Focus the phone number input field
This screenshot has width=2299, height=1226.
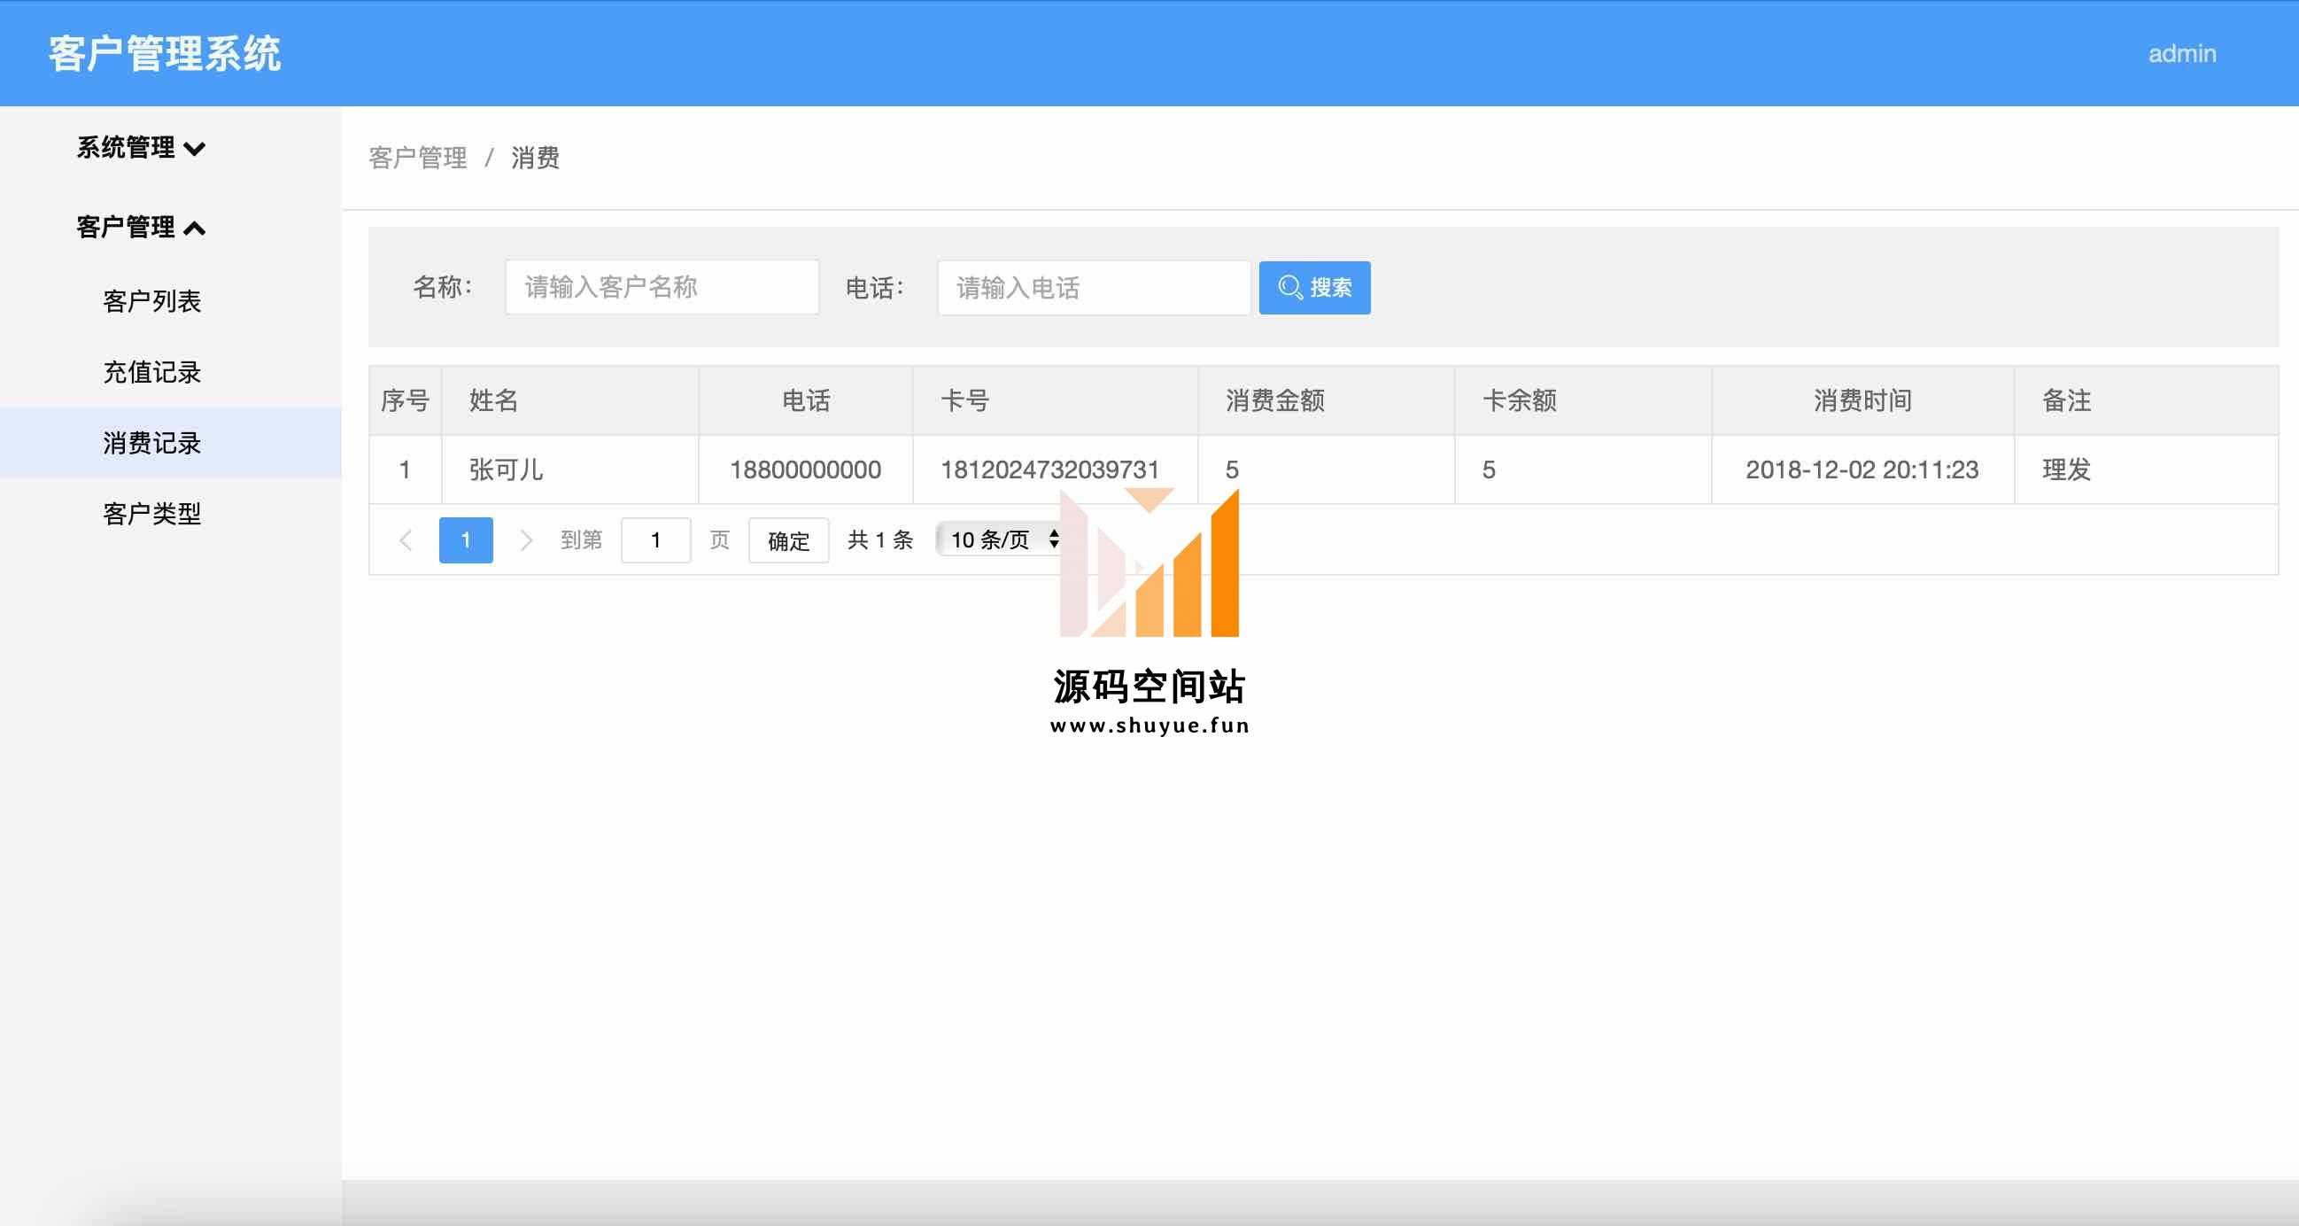tap(1093, 288)
